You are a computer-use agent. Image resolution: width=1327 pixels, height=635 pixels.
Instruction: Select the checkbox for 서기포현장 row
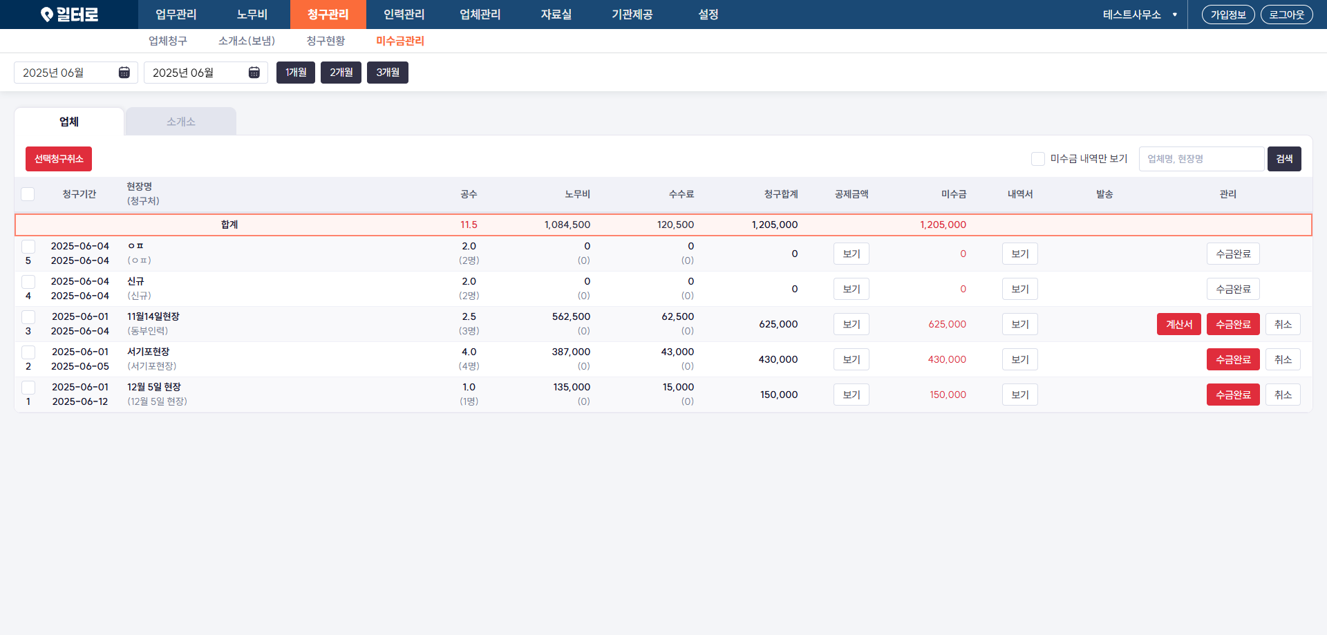28,352
